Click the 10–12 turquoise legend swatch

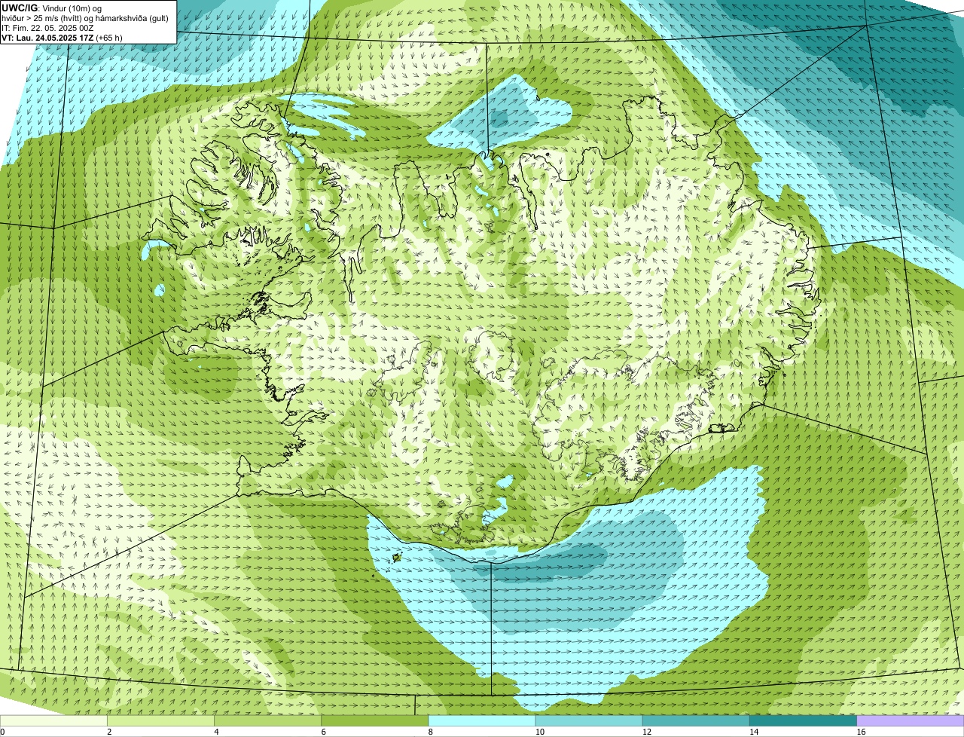pyautogui.click(x=589, y=720)
